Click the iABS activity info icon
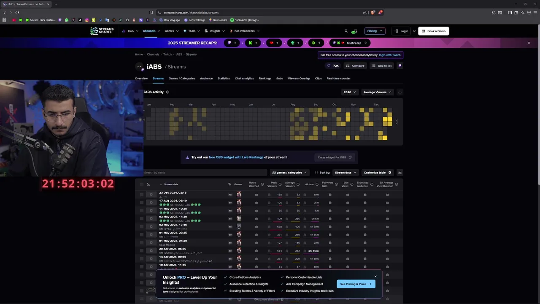540x304 pixels. 167,92
